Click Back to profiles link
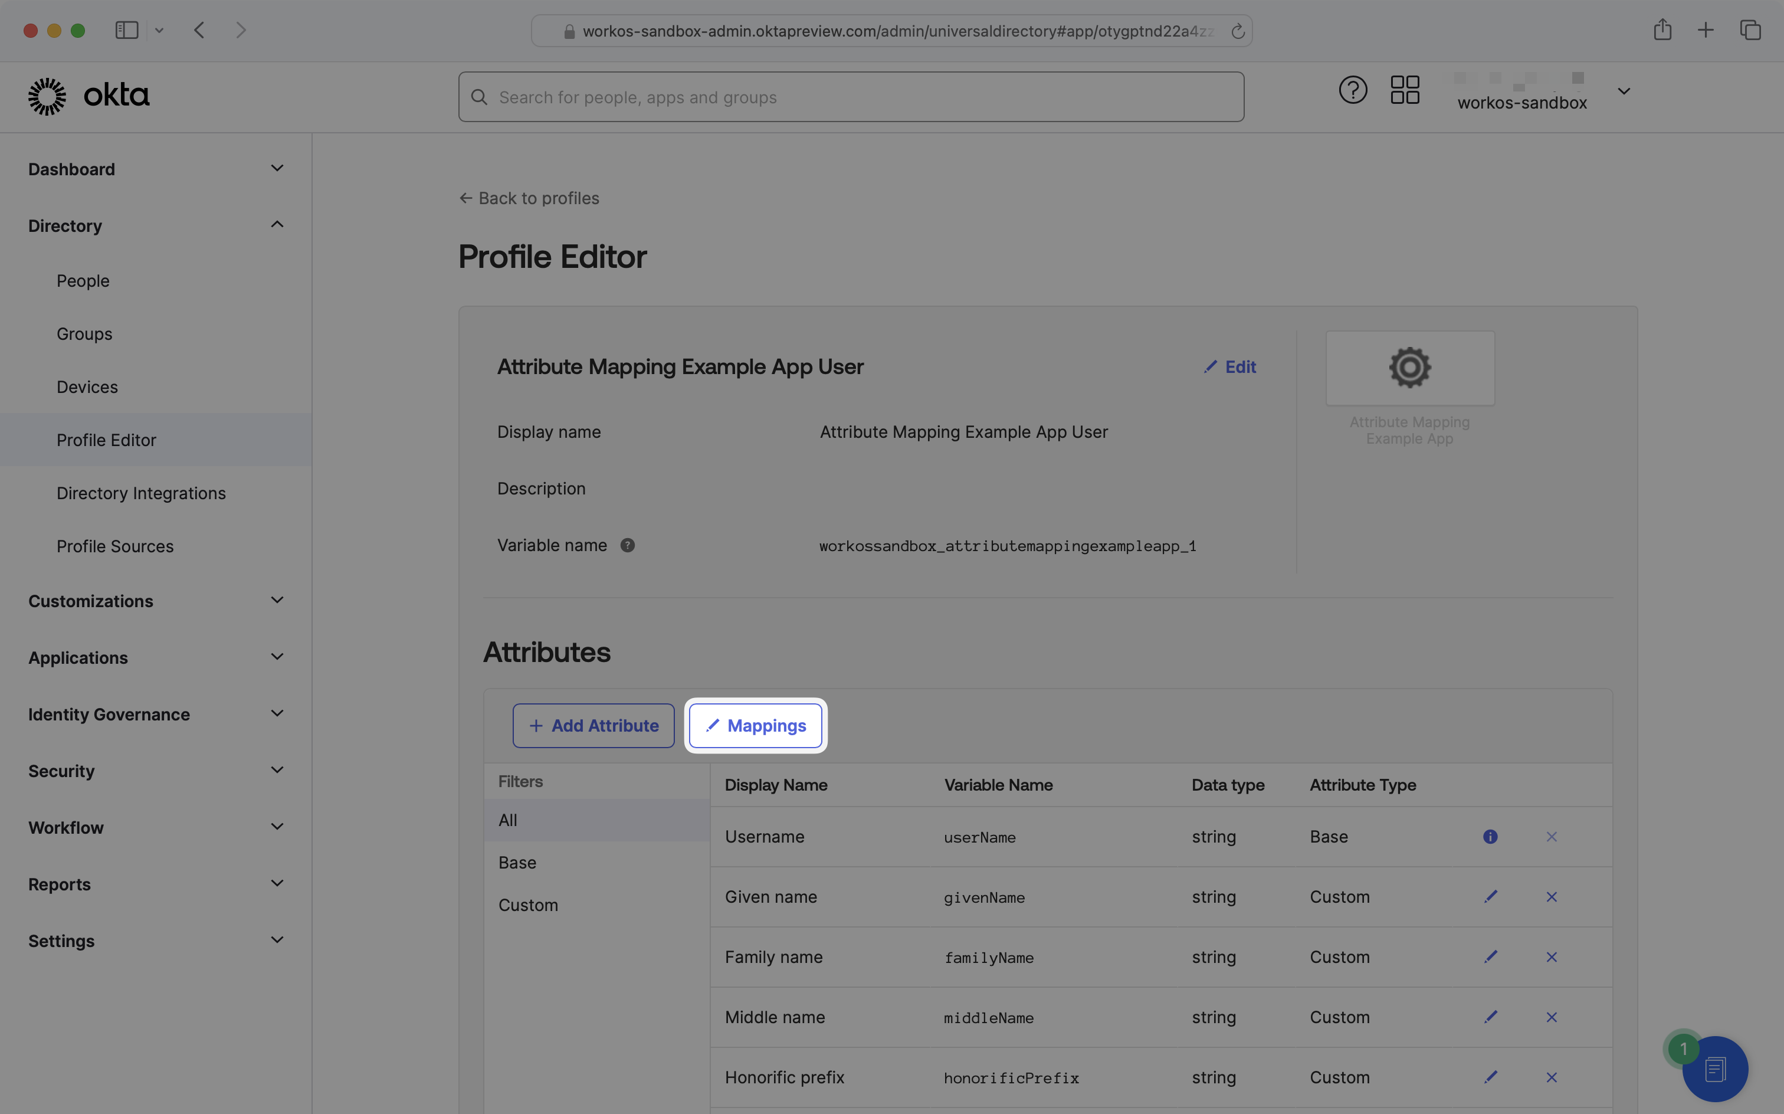The height and width of the screenshot is (1114, 1784). click(x=529, y=198)
